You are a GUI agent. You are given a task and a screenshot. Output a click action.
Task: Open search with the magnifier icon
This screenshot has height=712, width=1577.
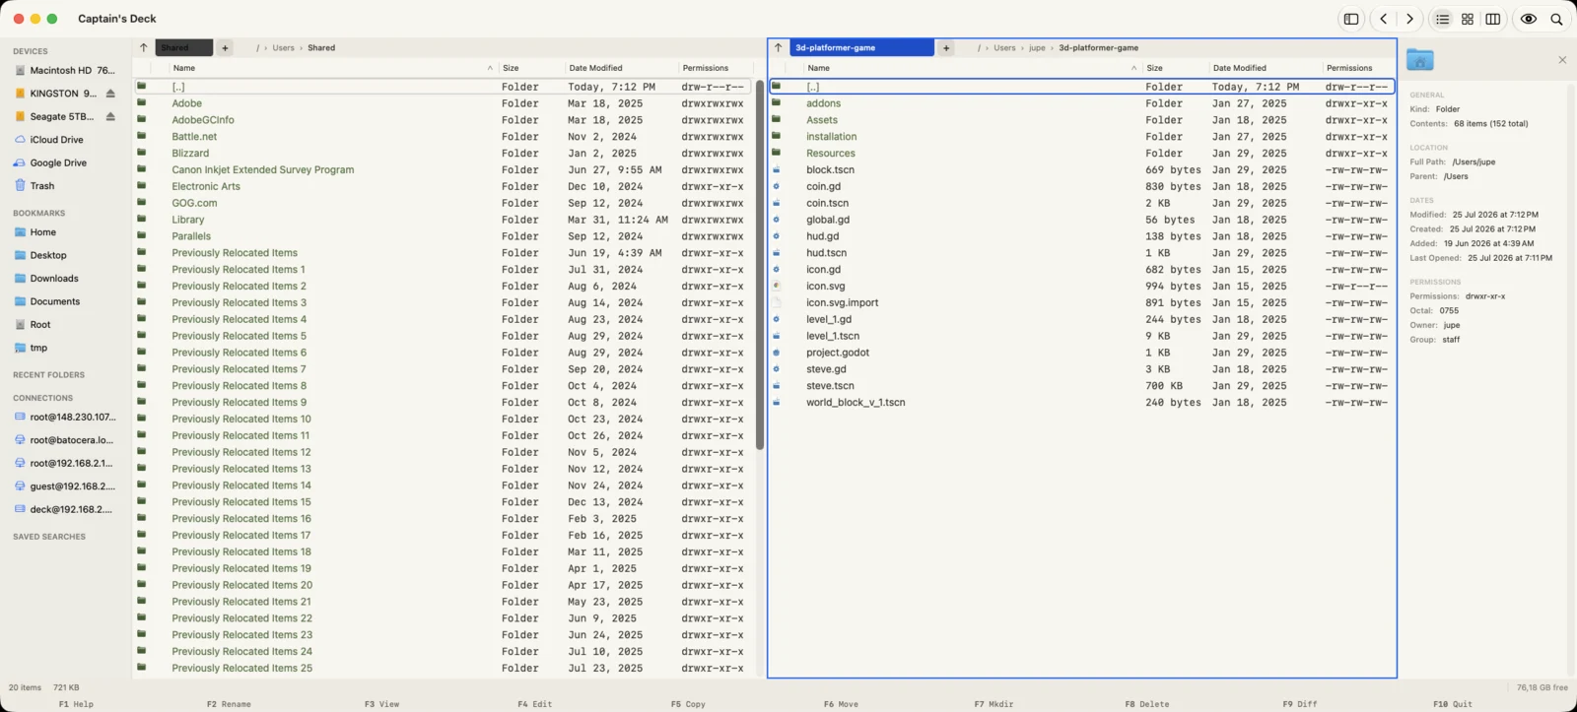(x=1556, y=19)
